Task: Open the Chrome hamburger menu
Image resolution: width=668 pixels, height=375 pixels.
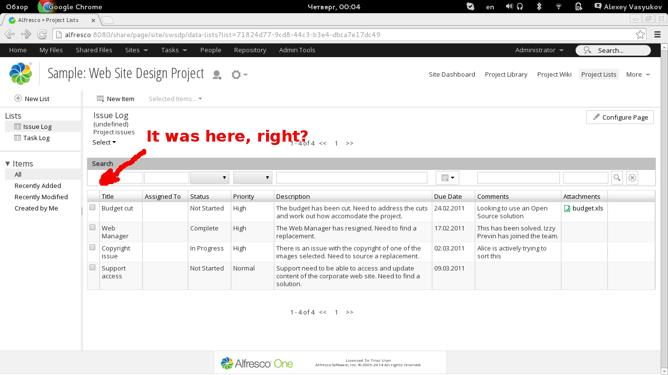Action: [x=657, y=35]
